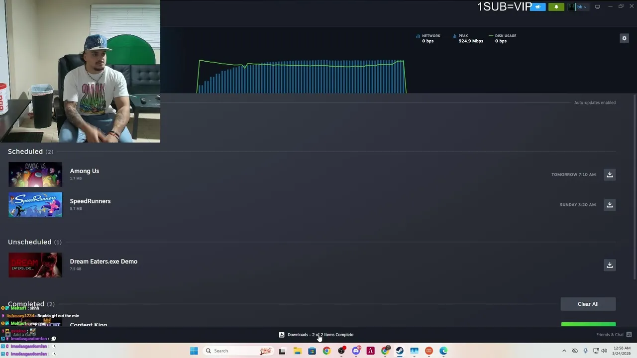Viewport: 637px width, 358px height.
Task: Open the Steam announcements megaphone button
Action: [537, 7]
